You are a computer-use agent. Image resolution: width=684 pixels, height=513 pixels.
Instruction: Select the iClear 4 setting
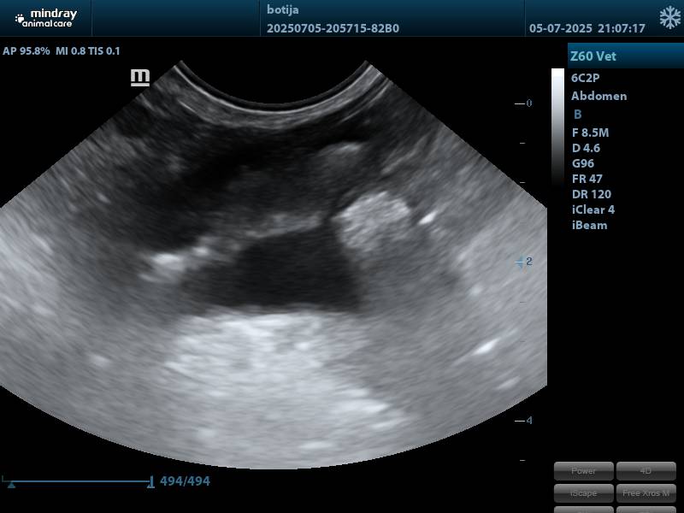click(593, 209)
